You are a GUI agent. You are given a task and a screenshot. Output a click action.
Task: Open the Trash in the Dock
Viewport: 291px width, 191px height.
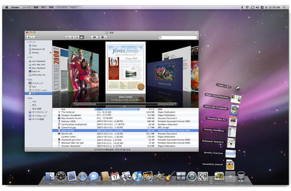[241, 177]
